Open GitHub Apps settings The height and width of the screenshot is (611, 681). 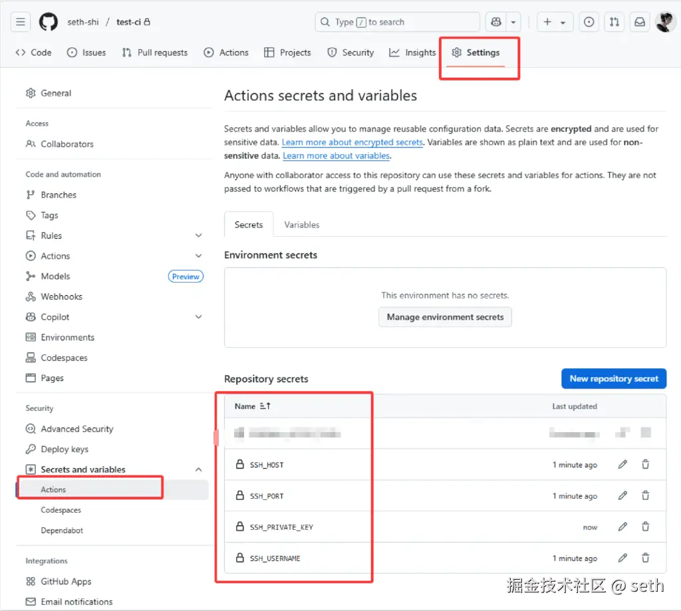[59, 582]
